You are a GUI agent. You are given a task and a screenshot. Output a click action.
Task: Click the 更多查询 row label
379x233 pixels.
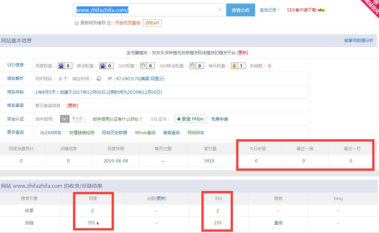click(x=15, y=133)
